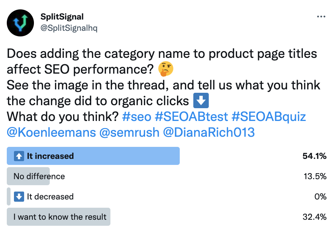Click the down arrow icon beside 'It decreased'
Screen dimensions: 335x228
19,196
